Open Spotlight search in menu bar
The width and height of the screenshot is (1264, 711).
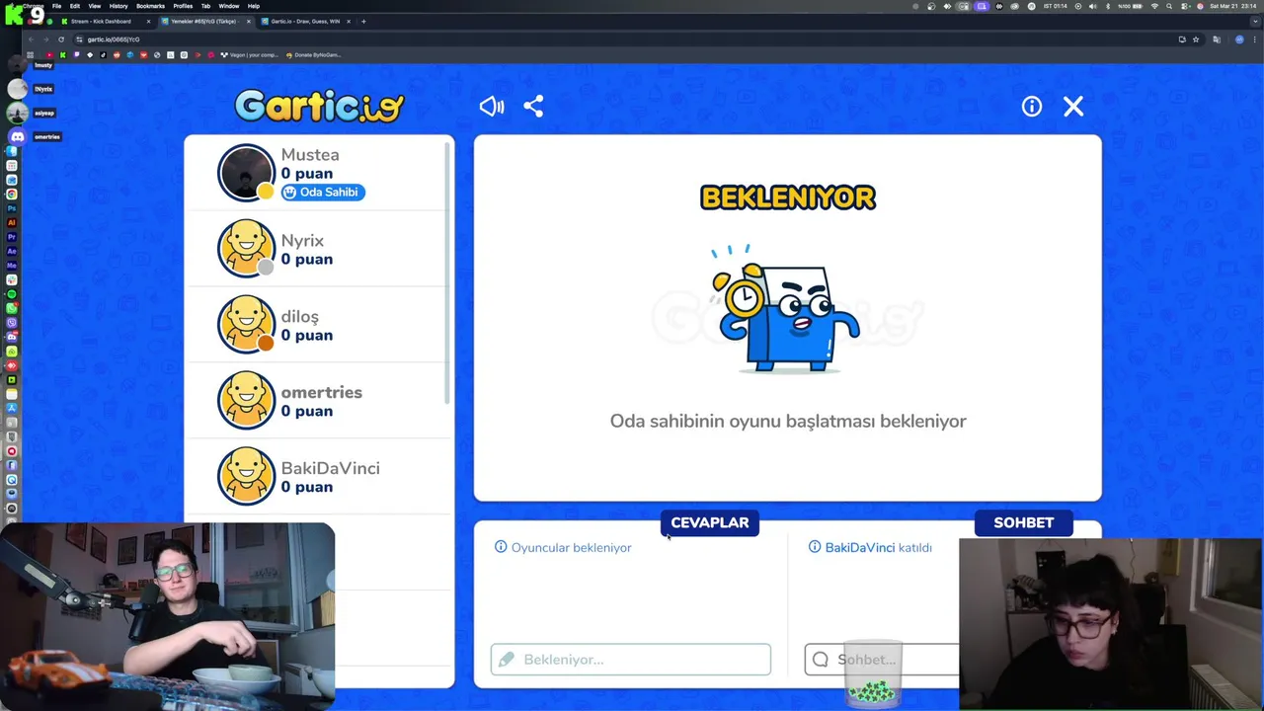1169,6
